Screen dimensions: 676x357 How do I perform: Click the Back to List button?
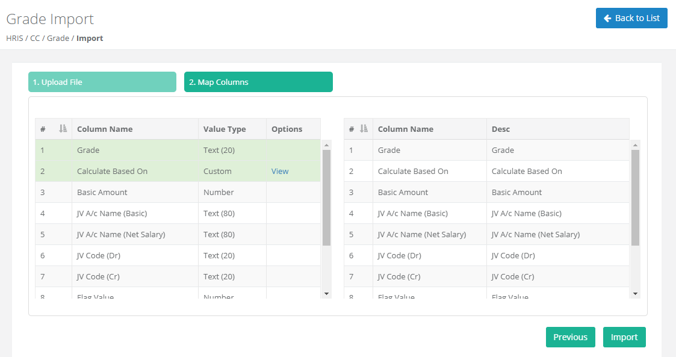pyautogui.click(x=631, y=18)
